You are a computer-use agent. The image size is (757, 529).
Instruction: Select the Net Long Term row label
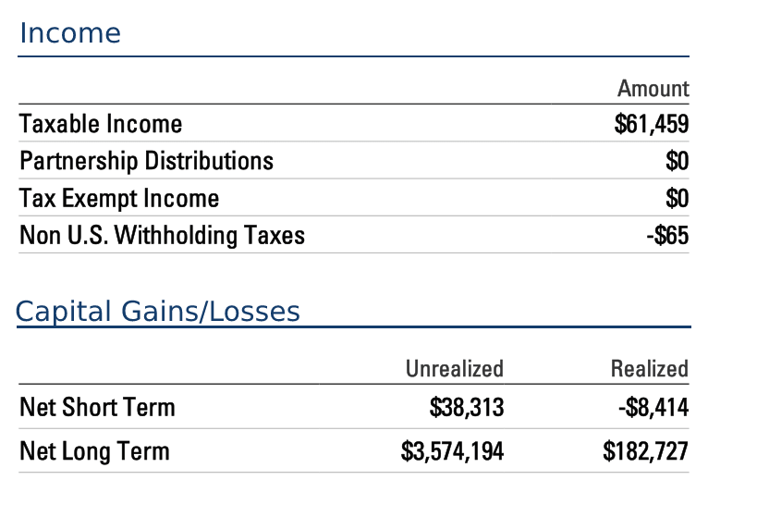tap(94, 451)
